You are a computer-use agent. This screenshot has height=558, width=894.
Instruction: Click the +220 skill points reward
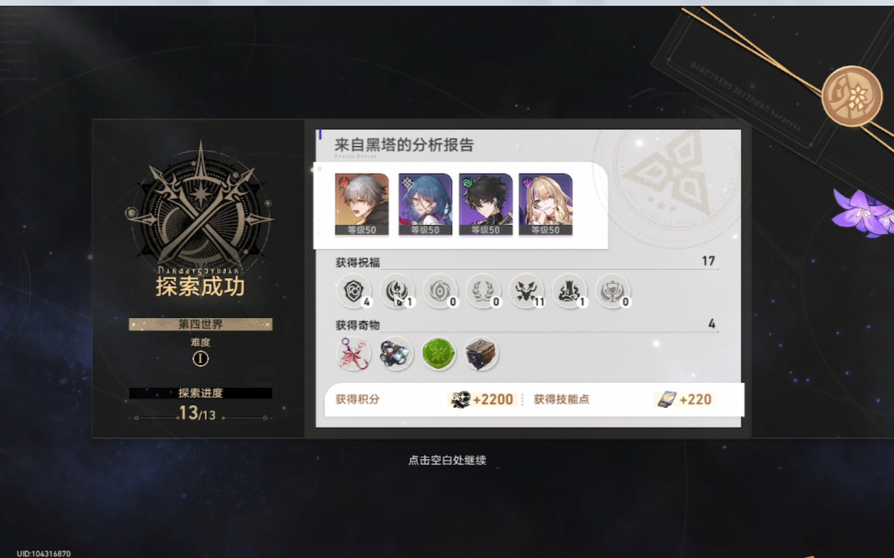pyautogui.click(x=685, y=399)
